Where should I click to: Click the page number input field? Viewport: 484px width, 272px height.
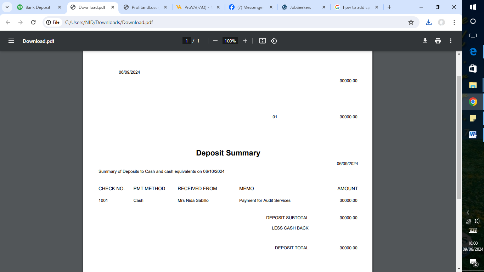coord(187,41)
